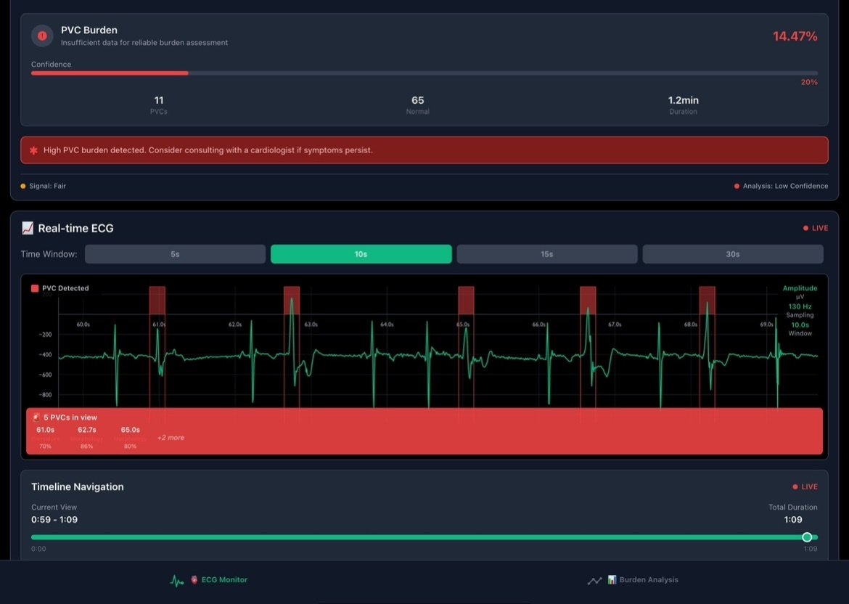The width and height of the screenshot is (849, 604).
Task: Click the red LIVE indicator in Real-time ECG header
Action: (816, 228)
